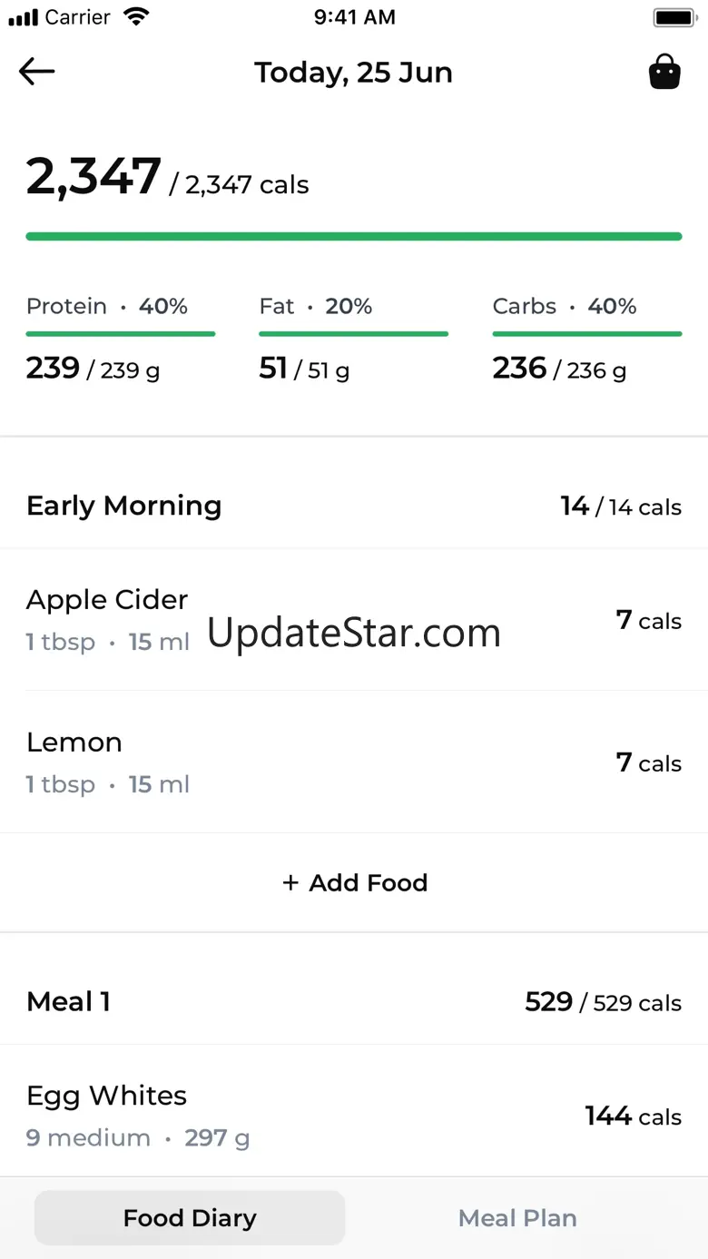Open the Apple Cider food entry

[107, 619]
